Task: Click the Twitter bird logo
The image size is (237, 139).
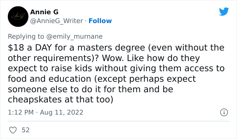Action: pyautogui.click(x=224, y=12)
